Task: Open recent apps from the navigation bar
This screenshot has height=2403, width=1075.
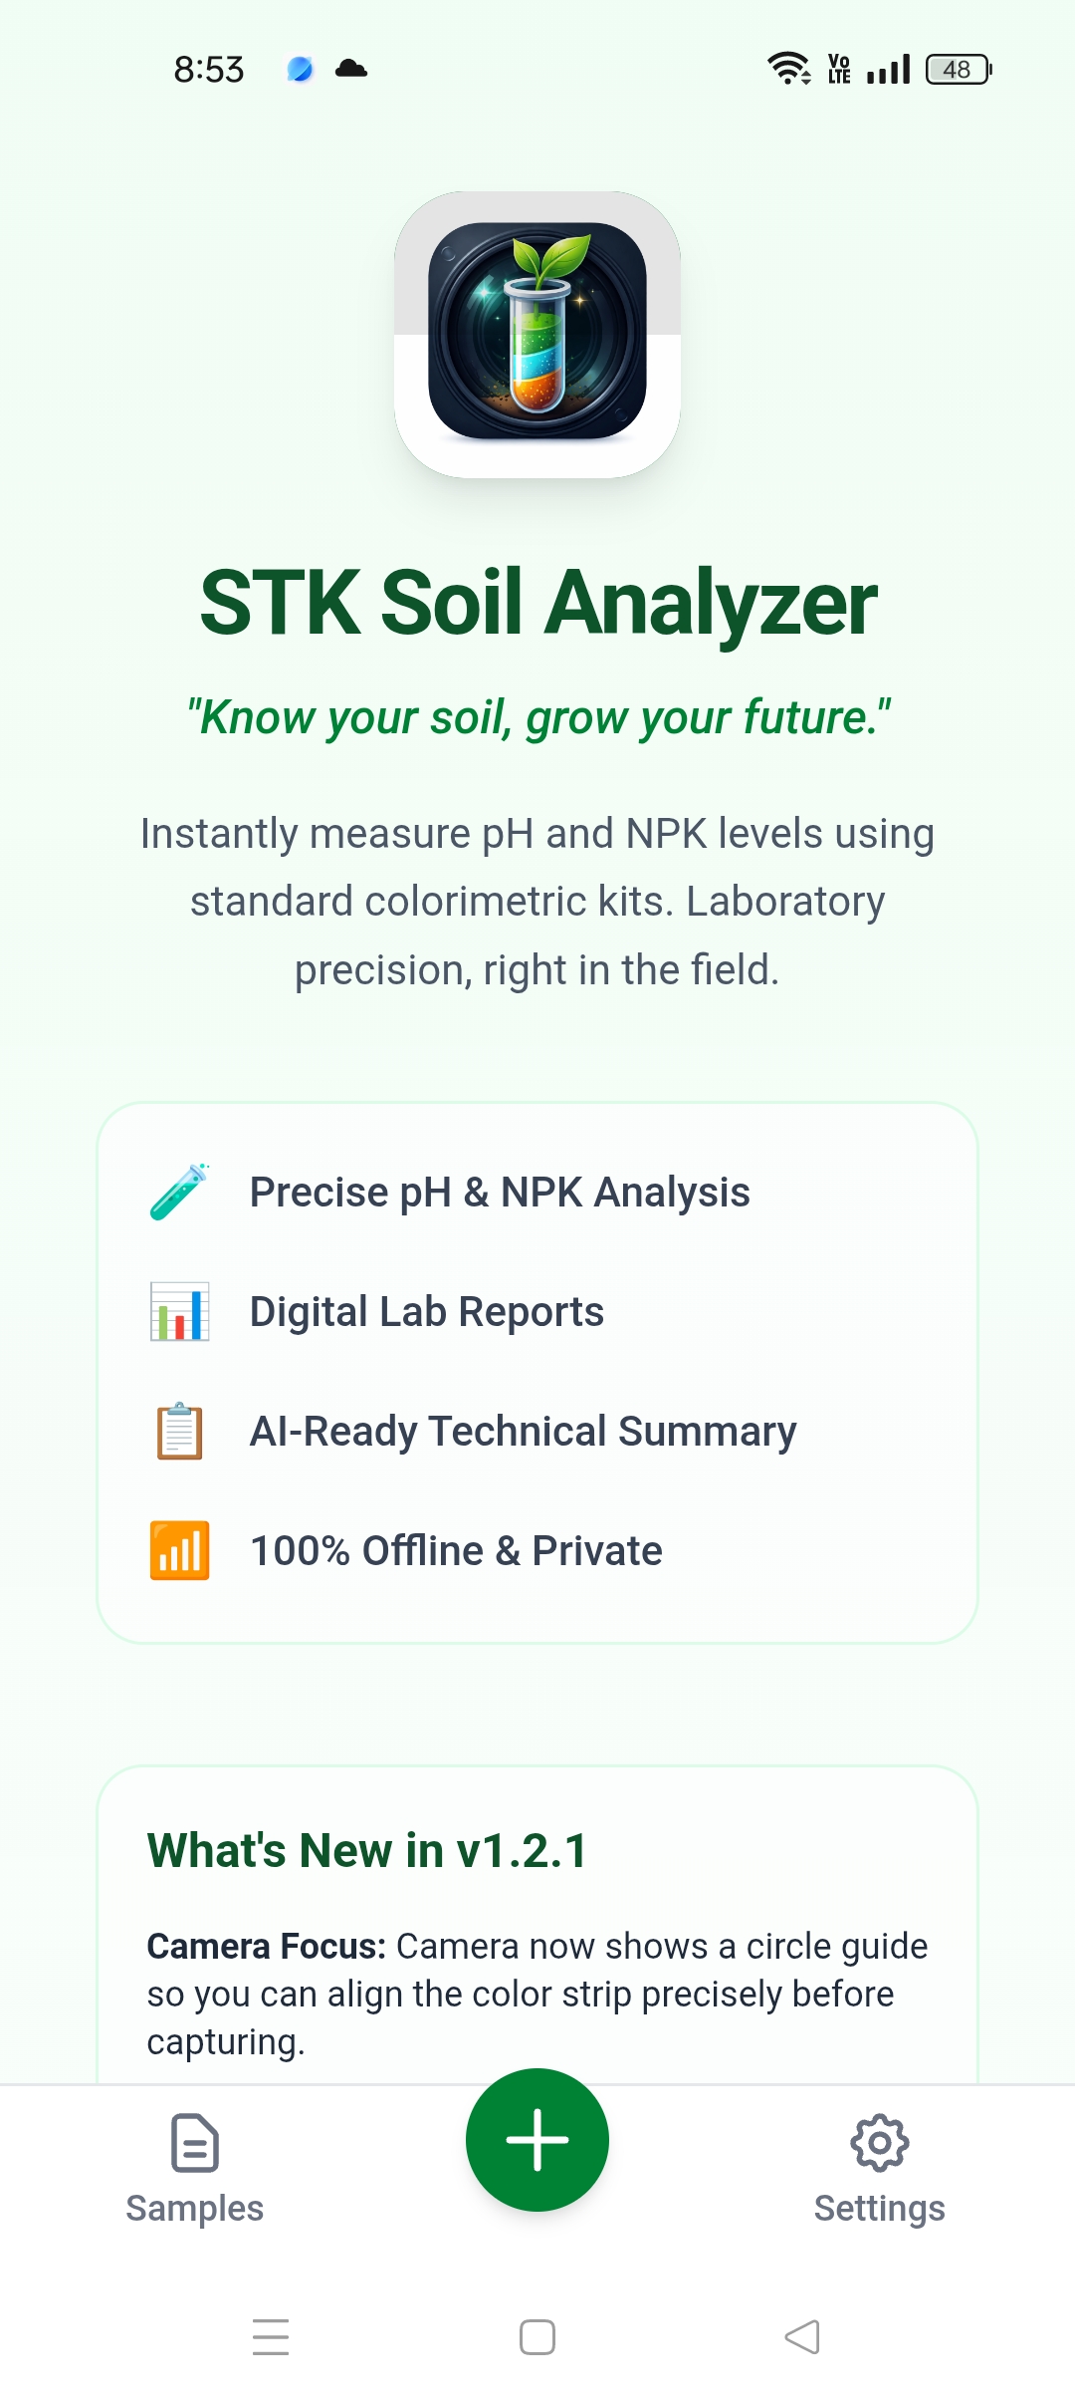Action: point(271,2336)
